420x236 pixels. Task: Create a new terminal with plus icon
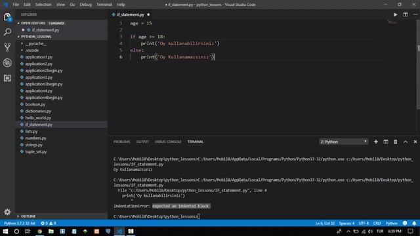376,142
